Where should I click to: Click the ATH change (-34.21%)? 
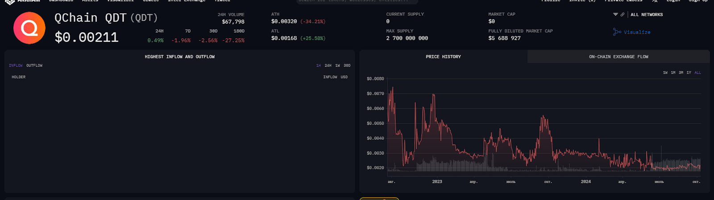[x=313, y=21]
